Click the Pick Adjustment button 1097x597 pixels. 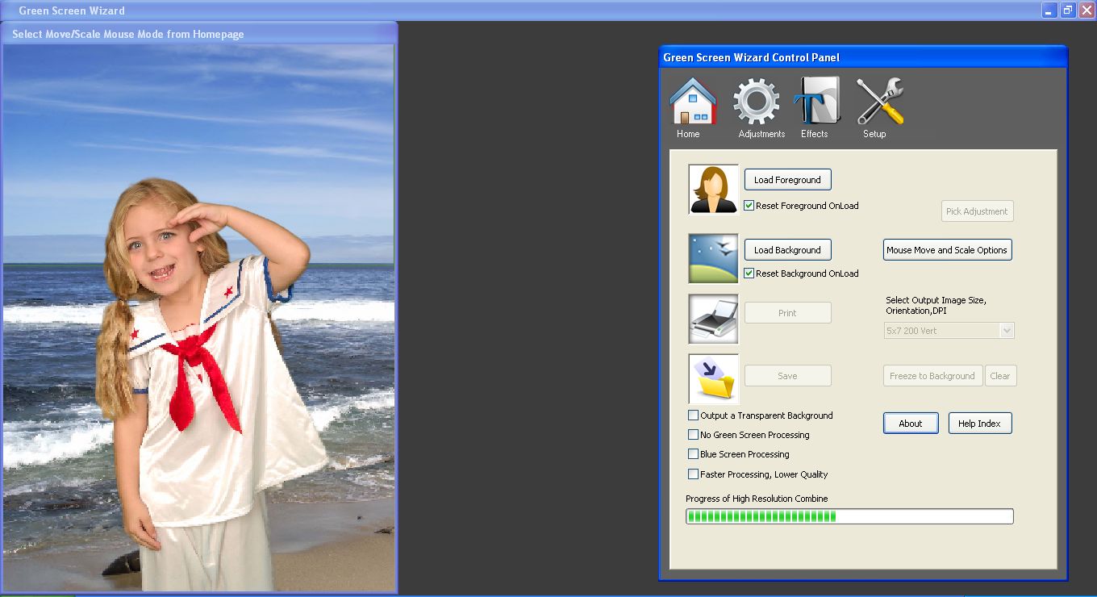[977, 211]
